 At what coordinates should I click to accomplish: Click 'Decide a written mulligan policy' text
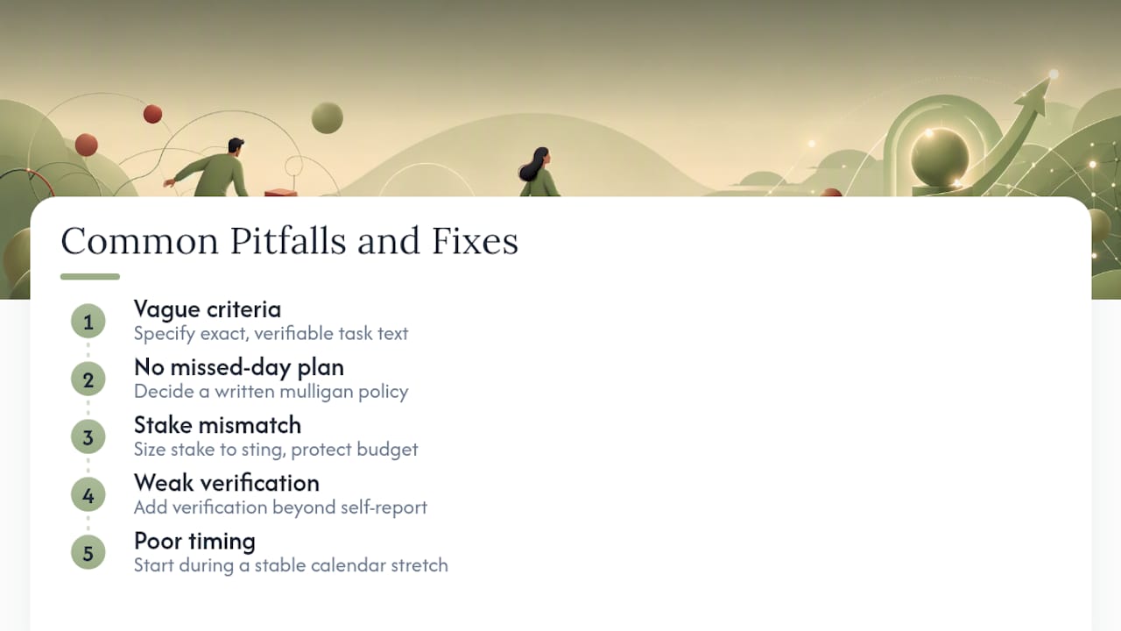[x=271, y=391]
